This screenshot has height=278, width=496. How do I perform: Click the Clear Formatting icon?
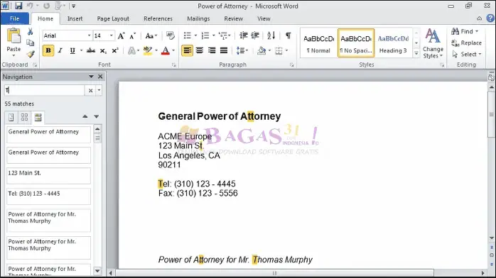click(170, 35)
